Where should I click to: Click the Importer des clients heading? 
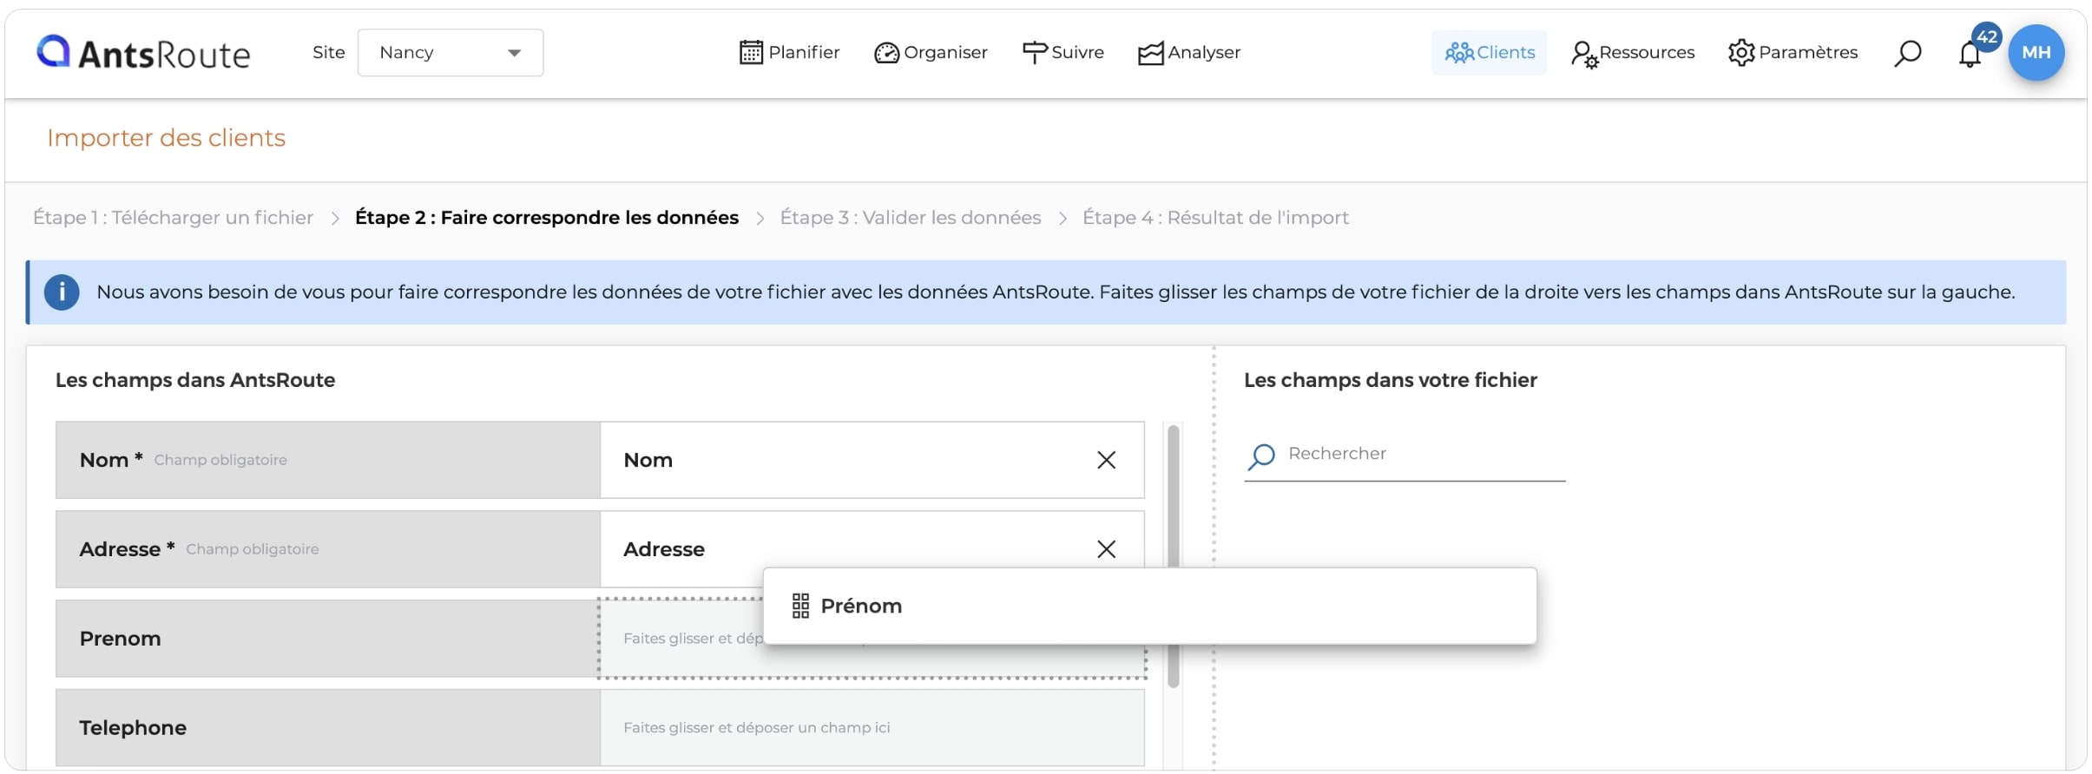click(x=166, y=138)
